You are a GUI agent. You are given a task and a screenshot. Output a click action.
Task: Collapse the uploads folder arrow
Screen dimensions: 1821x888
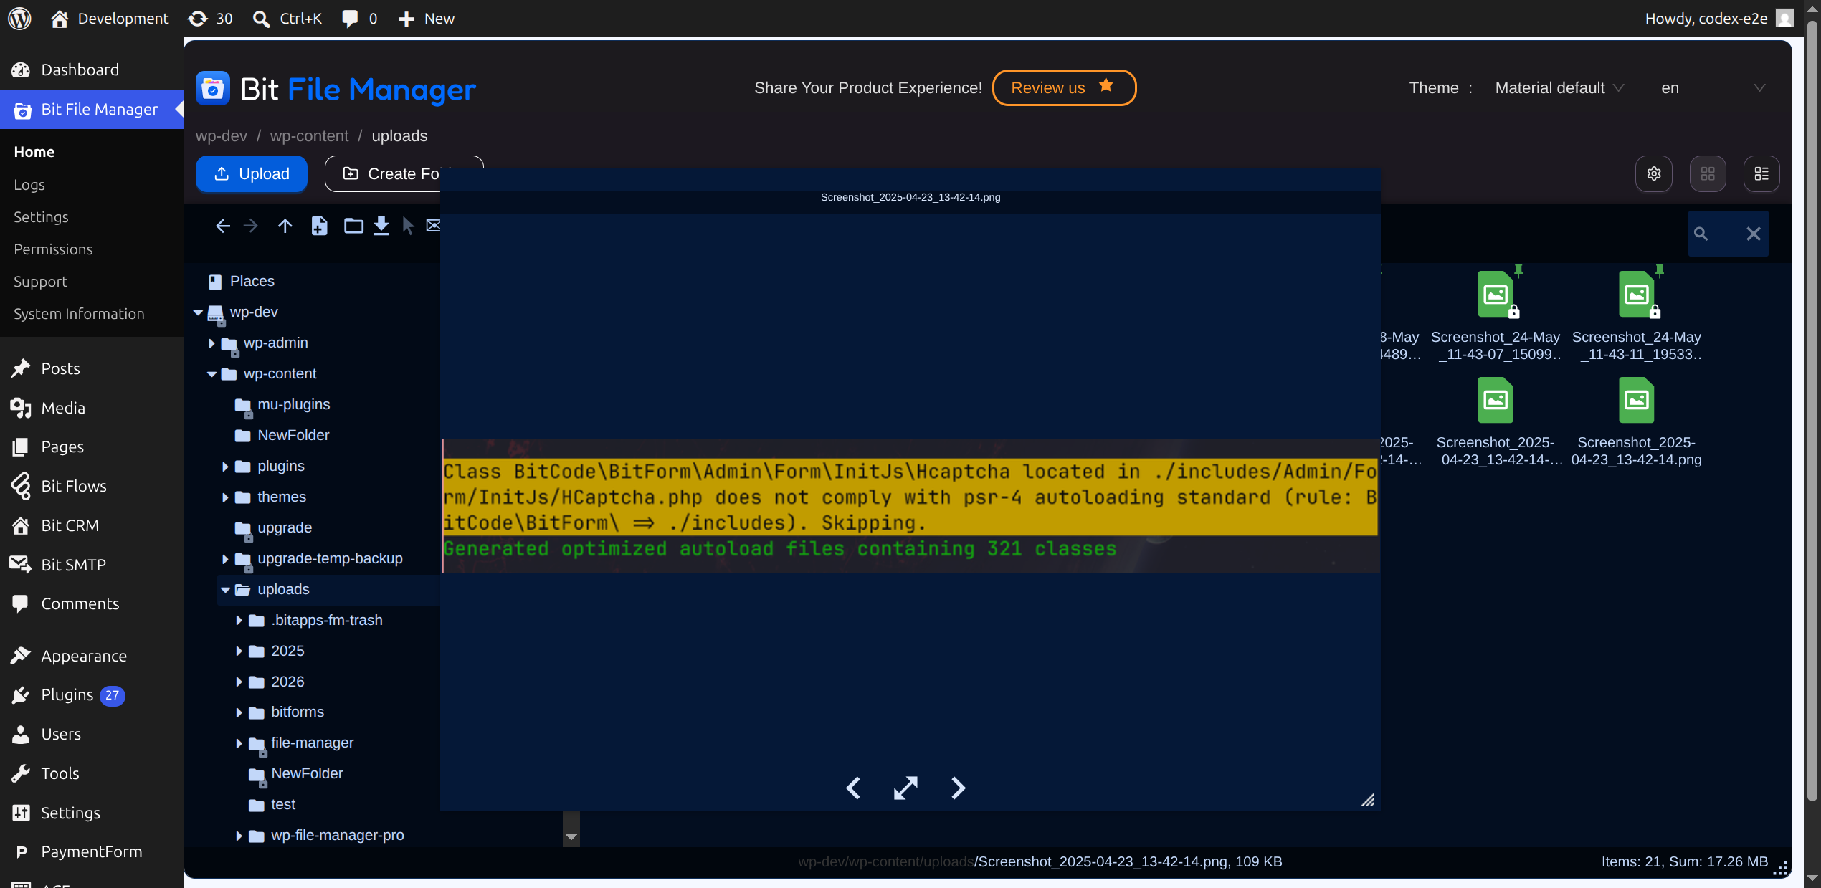point(225,590)
